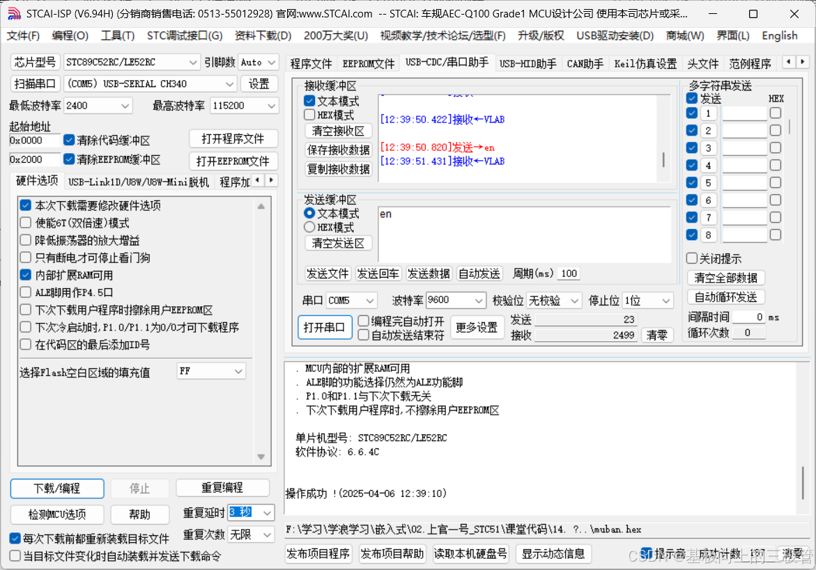Check receive buffer HEX模式 checkbox
816x570 pixels.
[x=309, y=114]
